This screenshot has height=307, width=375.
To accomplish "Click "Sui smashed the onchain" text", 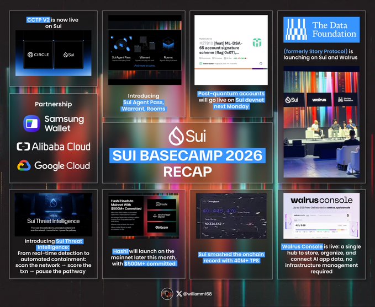I will click(231, 255).
